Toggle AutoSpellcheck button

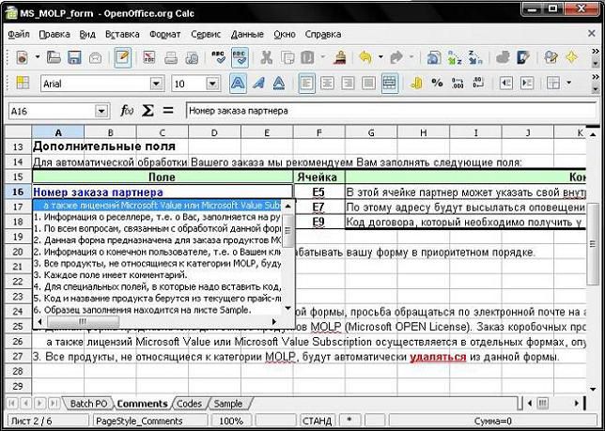click(240, 57)
